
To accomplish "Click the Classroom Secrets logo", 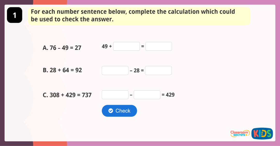I will (x=240, y=133).
